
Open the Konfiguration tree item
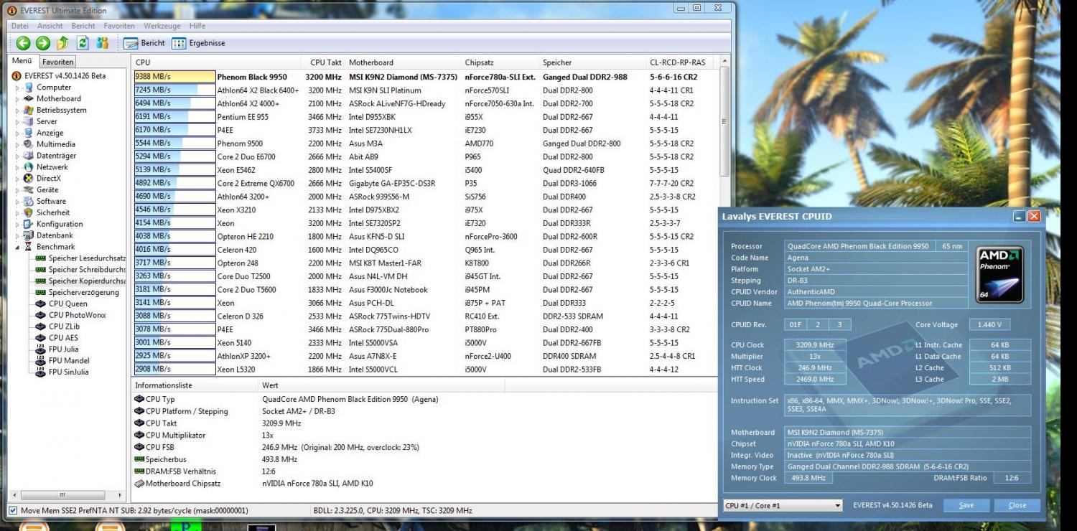(x=60, y=224)
